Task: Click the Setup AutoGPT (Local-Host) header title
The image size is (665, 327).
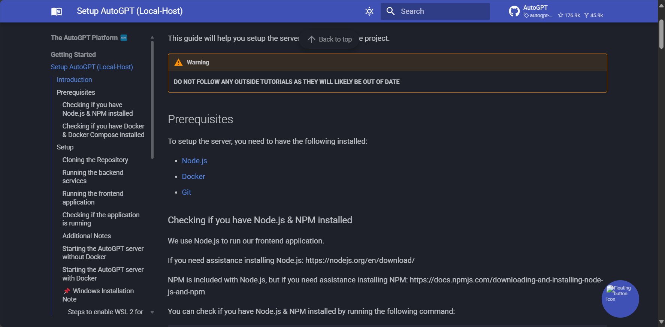Action: (130, 11)
